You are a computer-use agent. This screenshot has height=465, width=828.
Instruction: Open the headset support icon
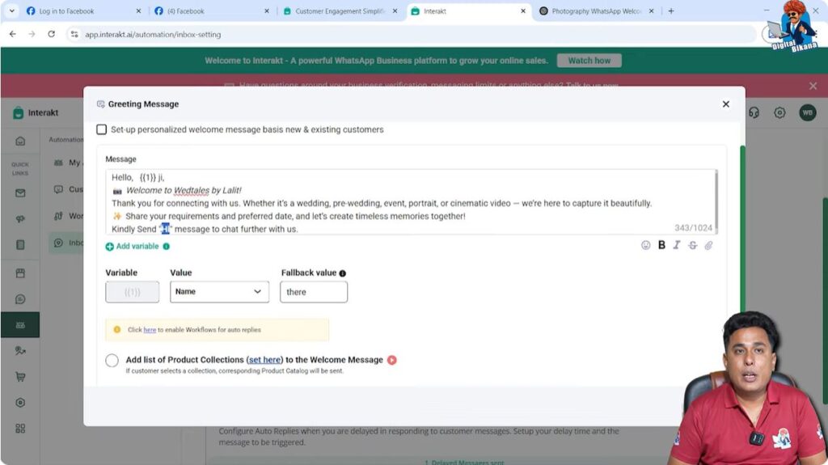pos(754,112)
